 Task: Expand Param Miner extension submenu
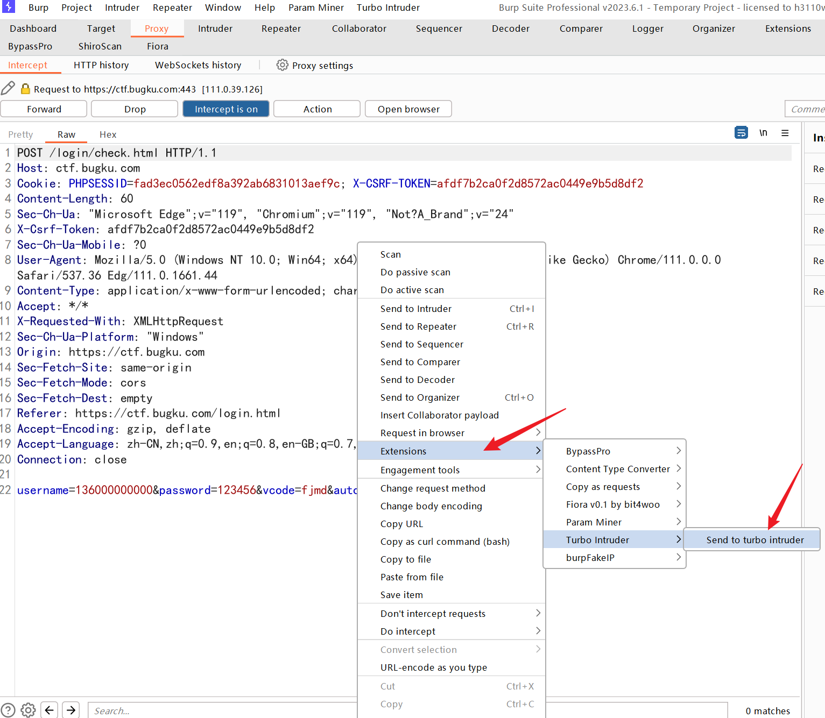coord(615,522)
